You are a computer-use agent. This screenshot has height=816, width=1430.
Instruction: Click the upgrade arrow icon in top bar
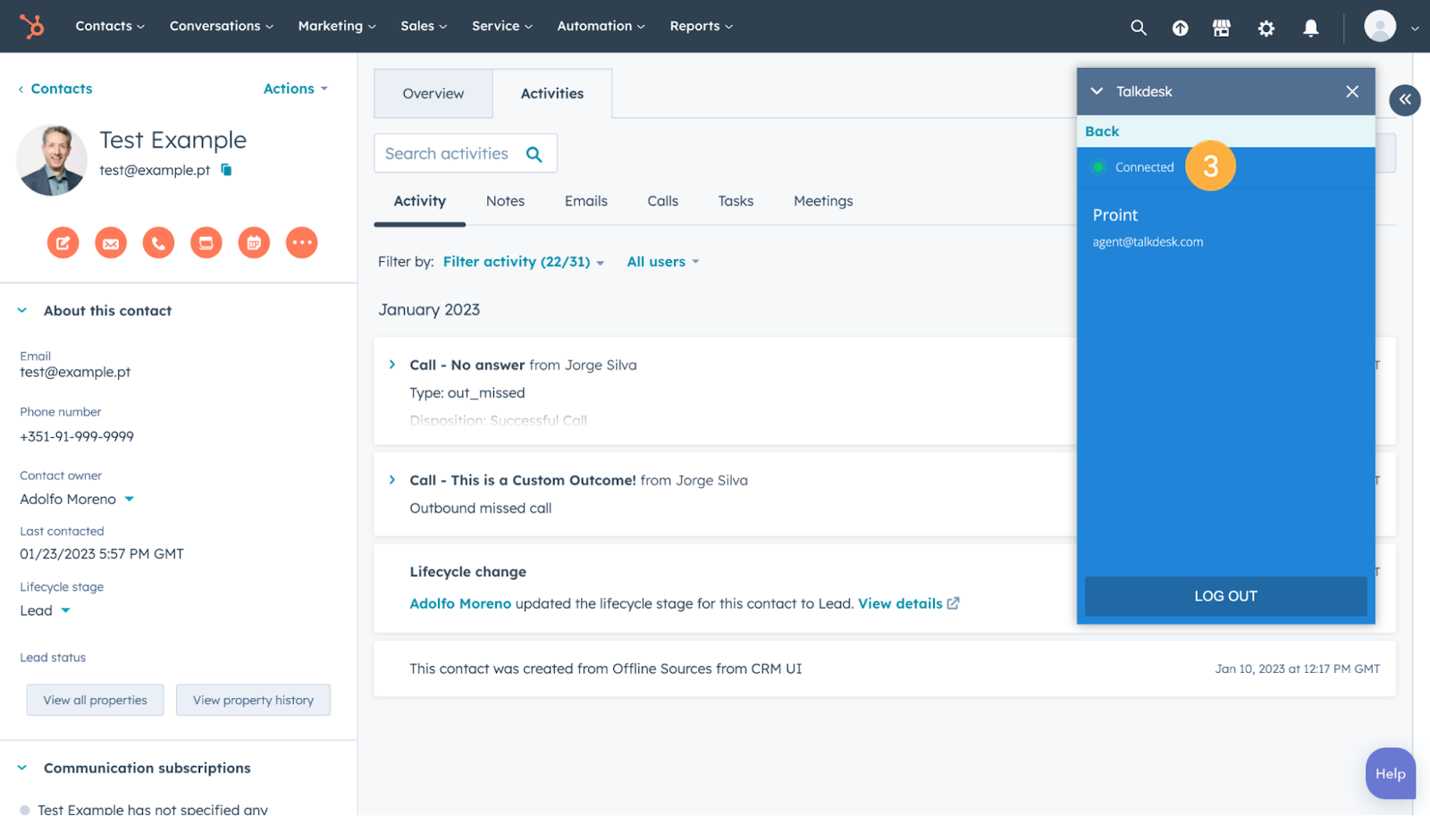1180,28
